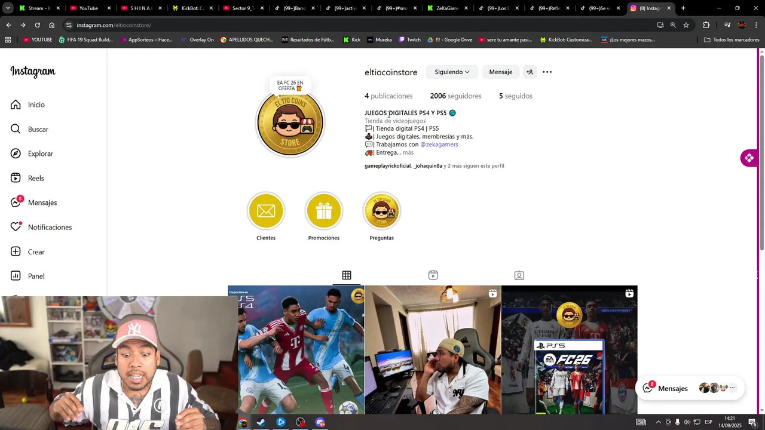The image size is (765, 430).
Task: Open Windows notification center icon
Action: click(752, 422)
